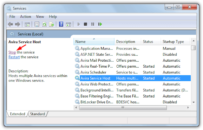Open the View menu
203x130 pixels.
[40, 17]
